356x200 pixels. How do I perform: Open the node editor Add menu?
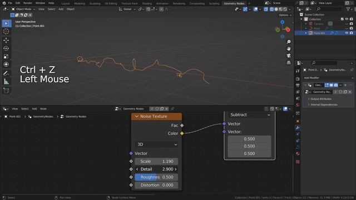[34, 109]
